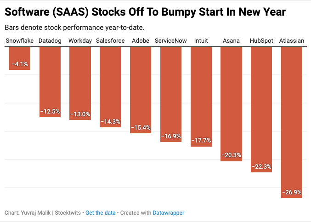Click the -22.3% value label

point(261,166)
